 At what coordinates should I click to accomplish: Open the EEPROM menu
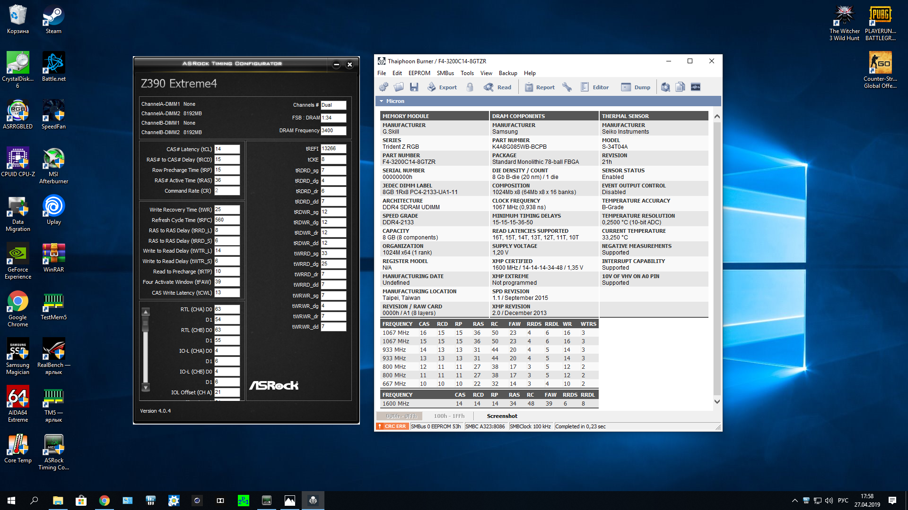pyautogui.click(x=419, y=73)
